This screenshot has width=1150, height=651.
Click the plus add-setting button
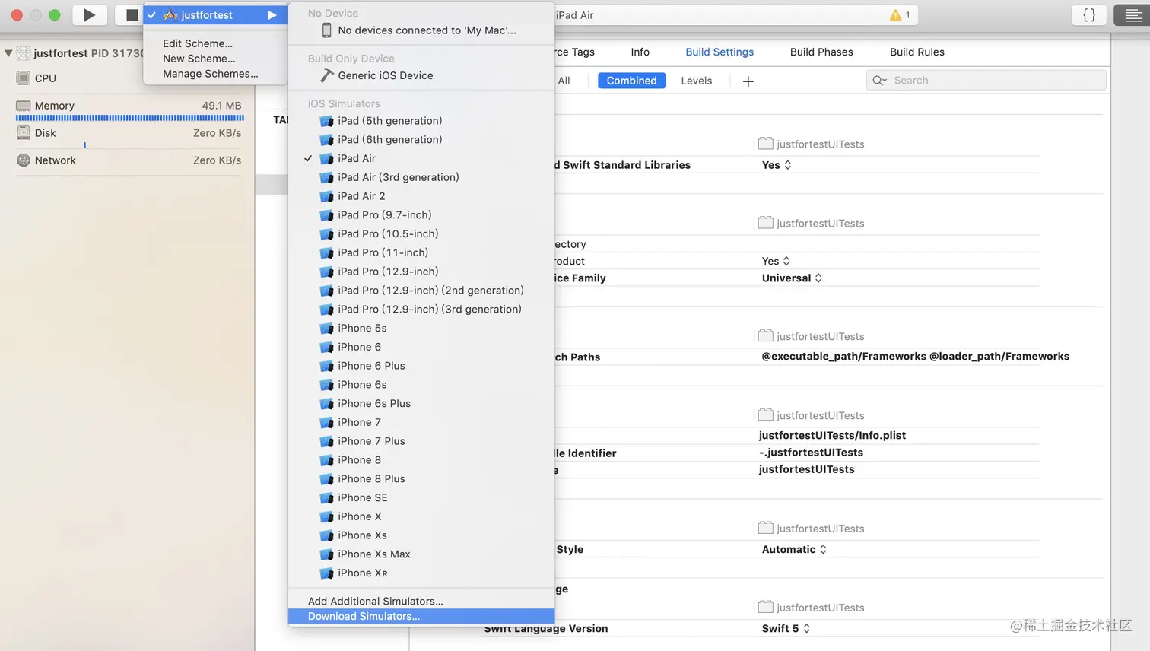748,81
